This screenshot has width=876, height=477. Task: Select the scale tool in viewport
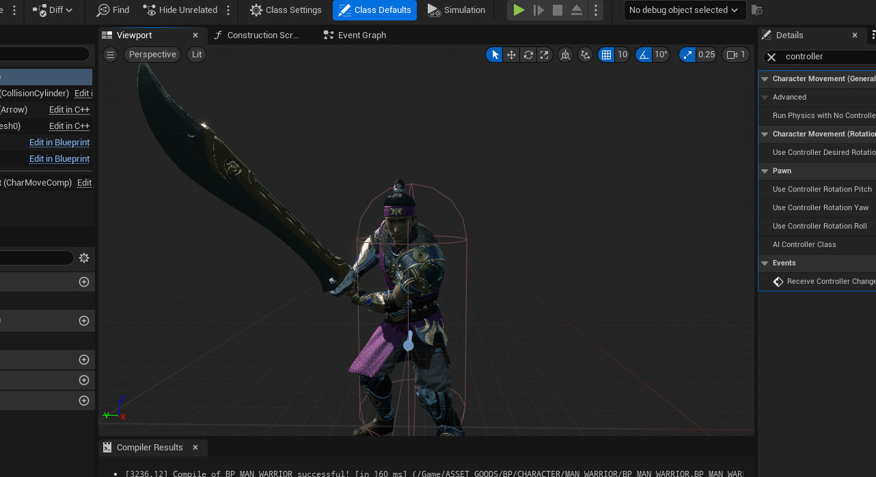coord(545,55)
